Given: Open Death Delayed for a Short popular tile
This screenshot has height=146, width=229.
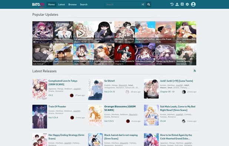Looking at the screenshot, I should 63,54.
